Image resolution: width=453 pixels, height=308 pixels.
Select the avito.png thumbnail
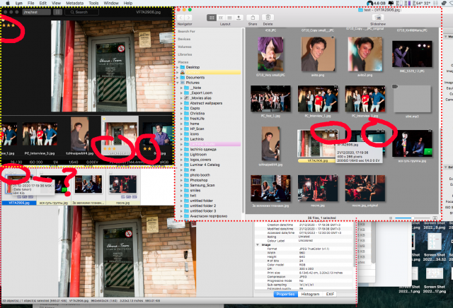[x=318, y=54]
